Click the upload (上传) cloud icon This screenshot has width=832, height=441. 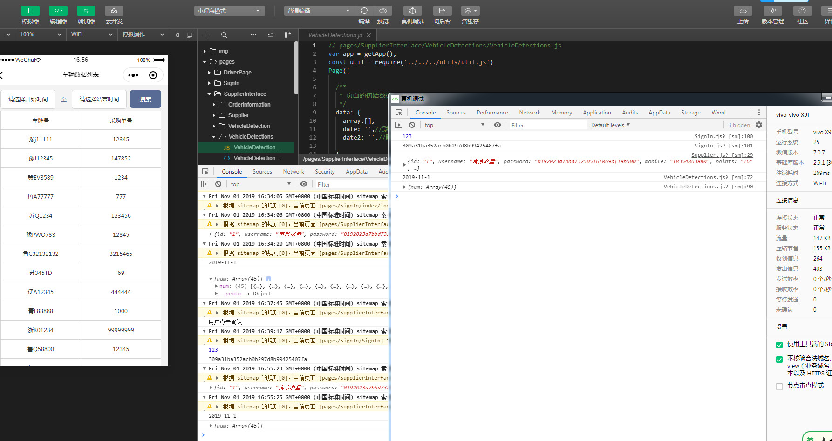[x=743, y=11]
